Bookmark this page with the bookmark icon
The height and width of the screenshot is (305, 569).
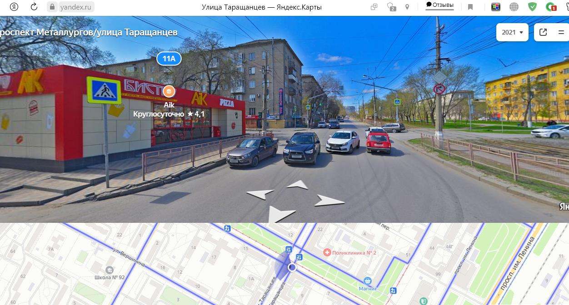[x=470, y=7]
